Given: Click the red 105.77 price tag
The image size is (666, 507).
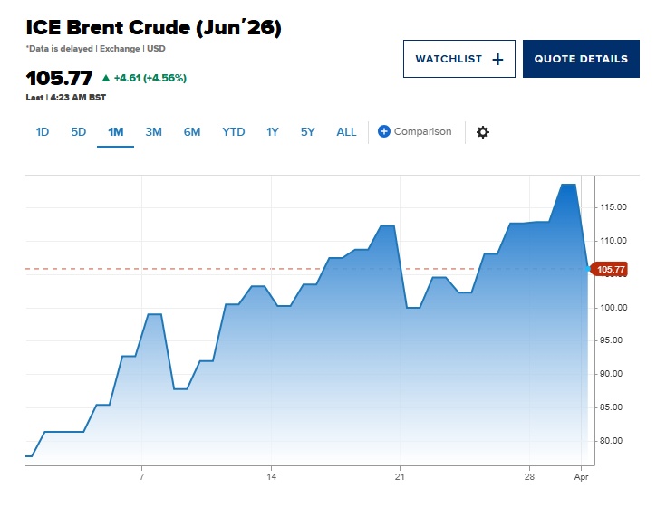Looking at the screenshot, I should pyautogui.click(x=608, y=269).
